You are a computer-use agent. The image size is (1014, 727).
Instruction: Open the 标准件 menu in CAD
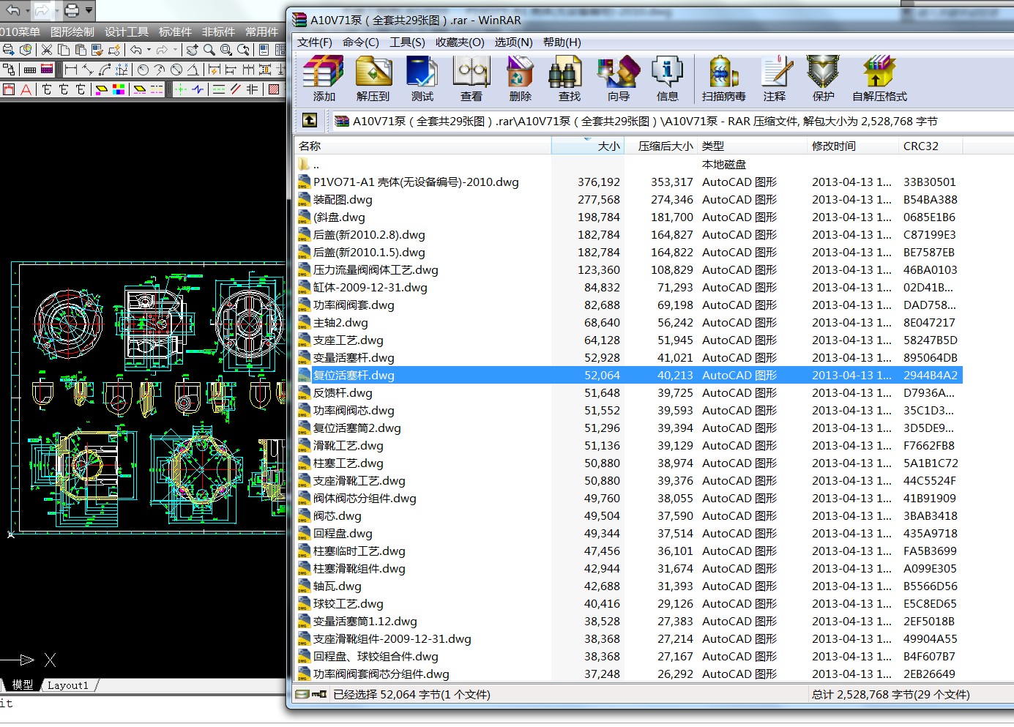point(175,31)
